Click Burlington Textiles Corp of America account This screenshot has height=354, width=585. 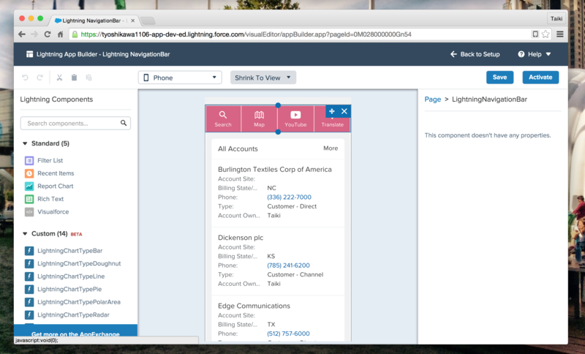[275, 170]
